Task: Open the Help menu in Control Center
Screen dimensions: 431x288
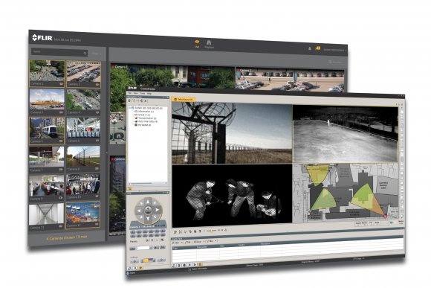Action: [x=149, y=94]
